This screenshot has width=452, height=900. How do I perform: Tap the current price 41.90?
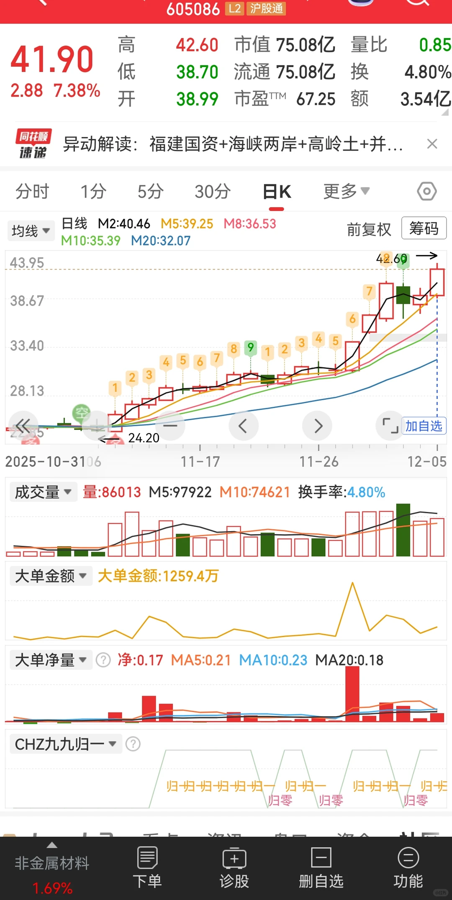52,59
